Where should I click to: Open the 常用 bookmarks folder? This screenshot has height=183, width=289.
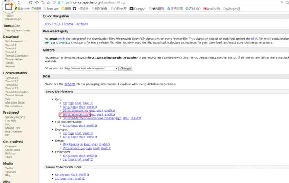[x=66, y=9]
